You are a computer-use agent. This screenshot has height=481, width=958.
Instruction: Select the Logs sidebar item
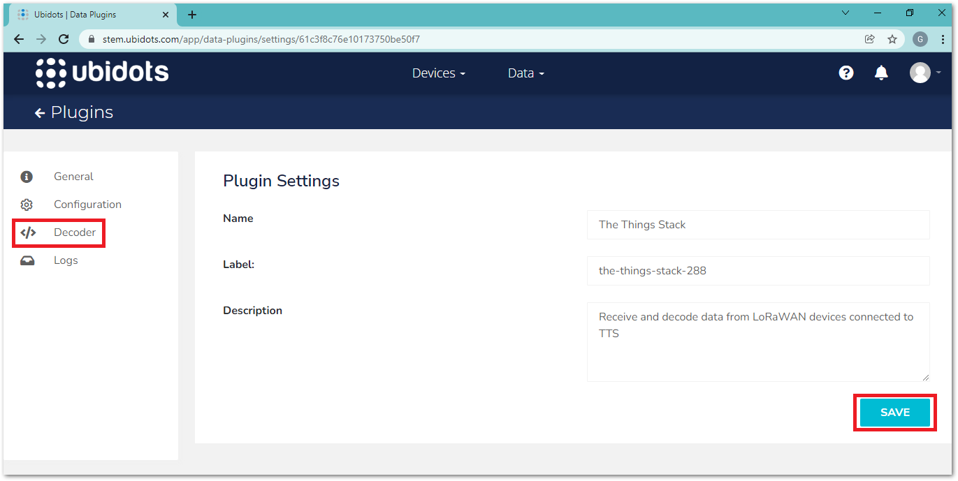point(66,260)
